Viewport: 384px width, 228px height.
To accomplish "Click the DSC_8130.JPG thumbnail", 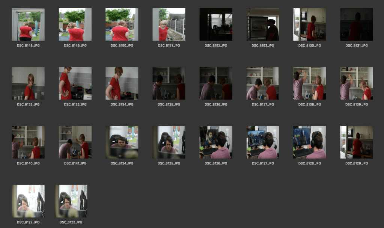I will (309, 24).
